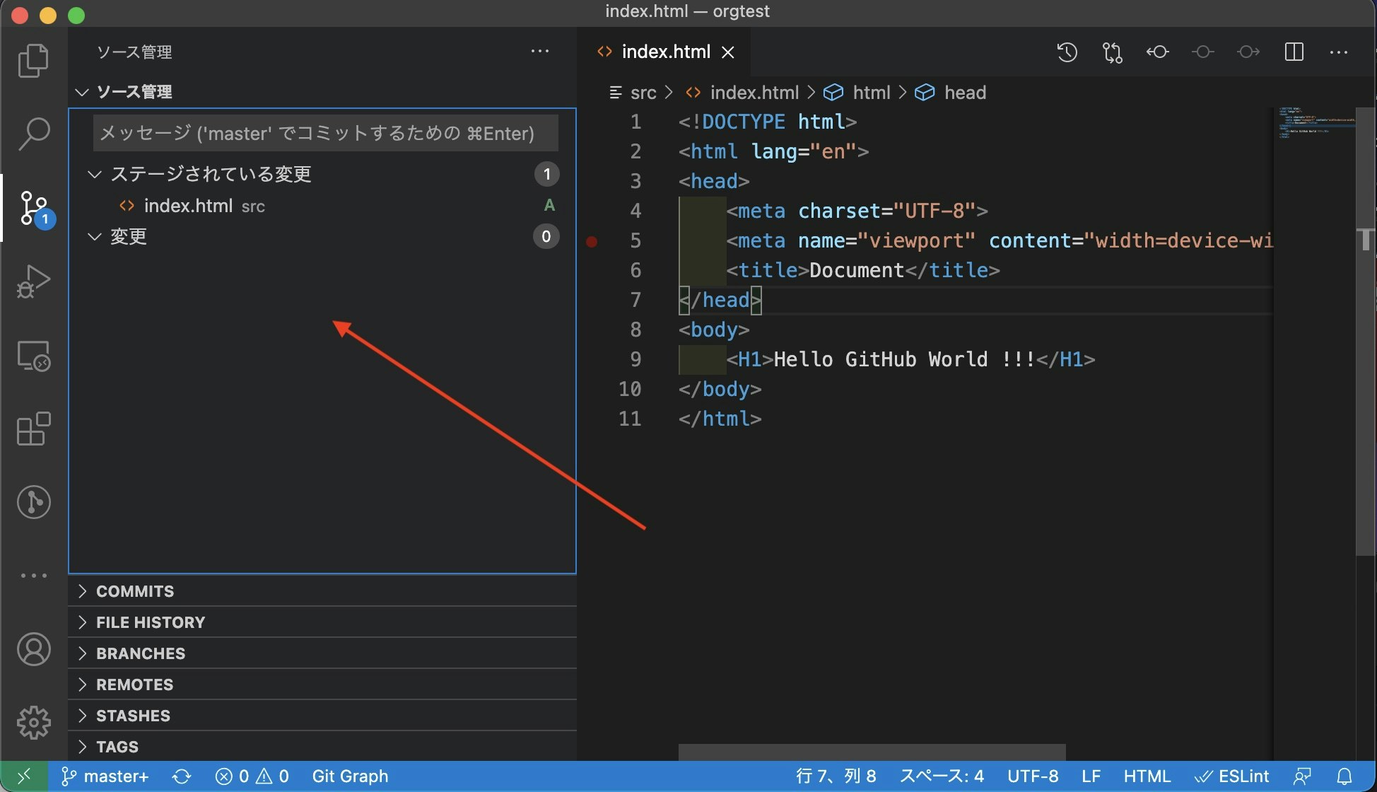Open the GitLens icon in the activity bar
1377x792 pixels.
pyautogui.click(x=33, y=502)
